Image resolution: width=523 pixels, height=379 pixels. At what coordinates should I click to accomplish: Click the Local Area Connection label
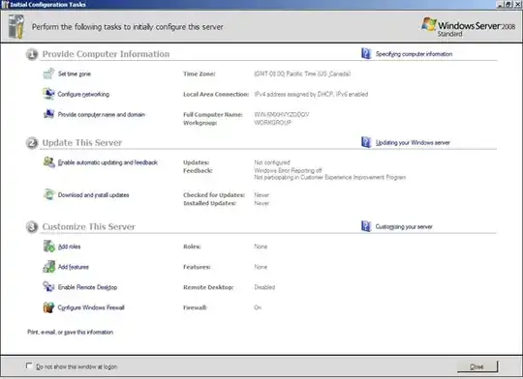tap(216, 94)
